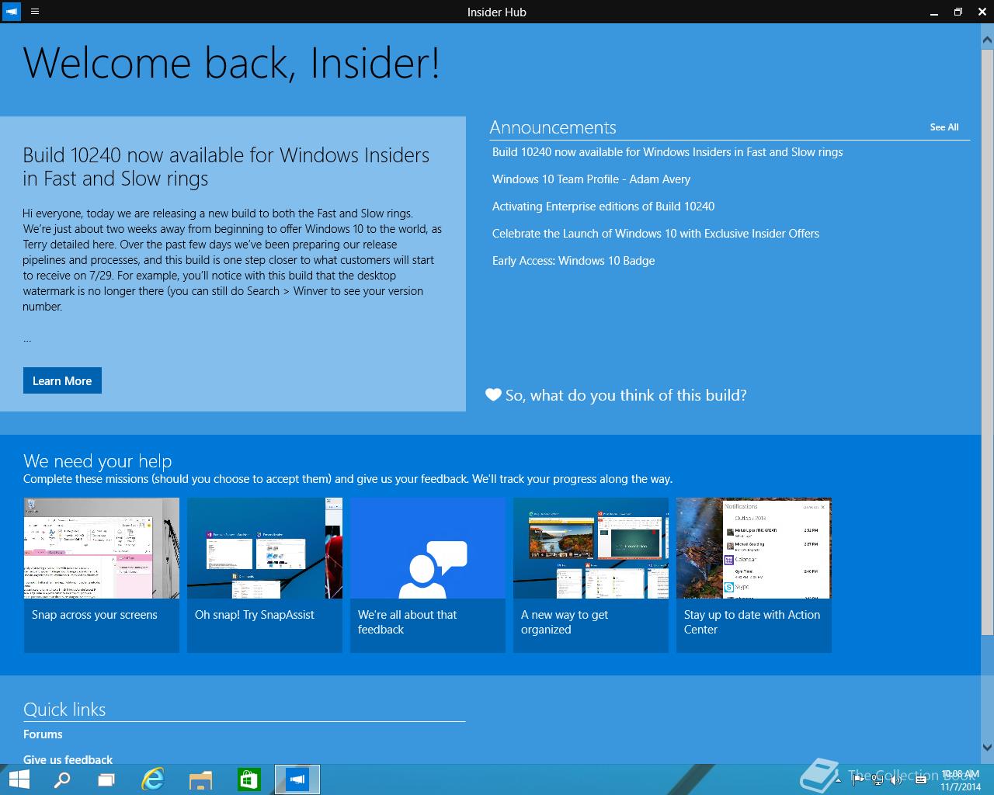Click the Forums quick link

point(43,734)
